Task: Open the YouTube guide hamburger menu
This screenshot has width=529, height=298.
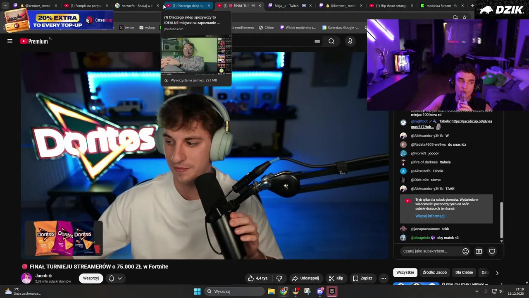Action: (10, 41)
